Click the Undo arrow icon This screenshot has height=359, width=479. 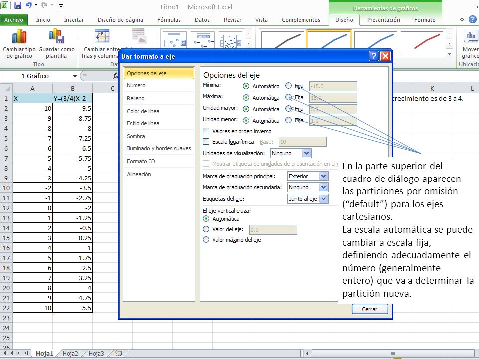(29, 5)
